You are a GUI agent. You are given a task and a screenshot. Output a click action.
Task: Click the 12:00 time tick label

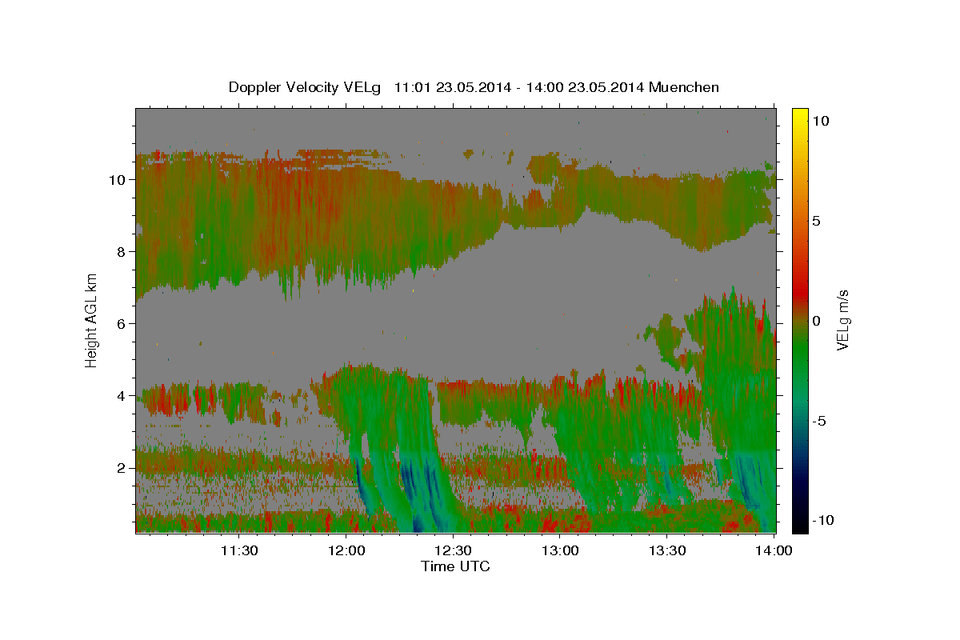point(347,550)
